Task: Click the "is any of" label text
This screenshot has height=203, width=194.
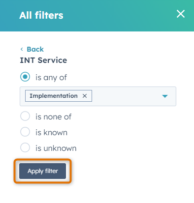Action: (51, 78)
